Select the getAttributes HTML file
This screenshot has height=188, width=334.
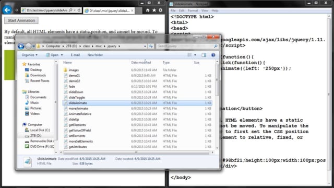pyautogui.click(x=78, y=147)
